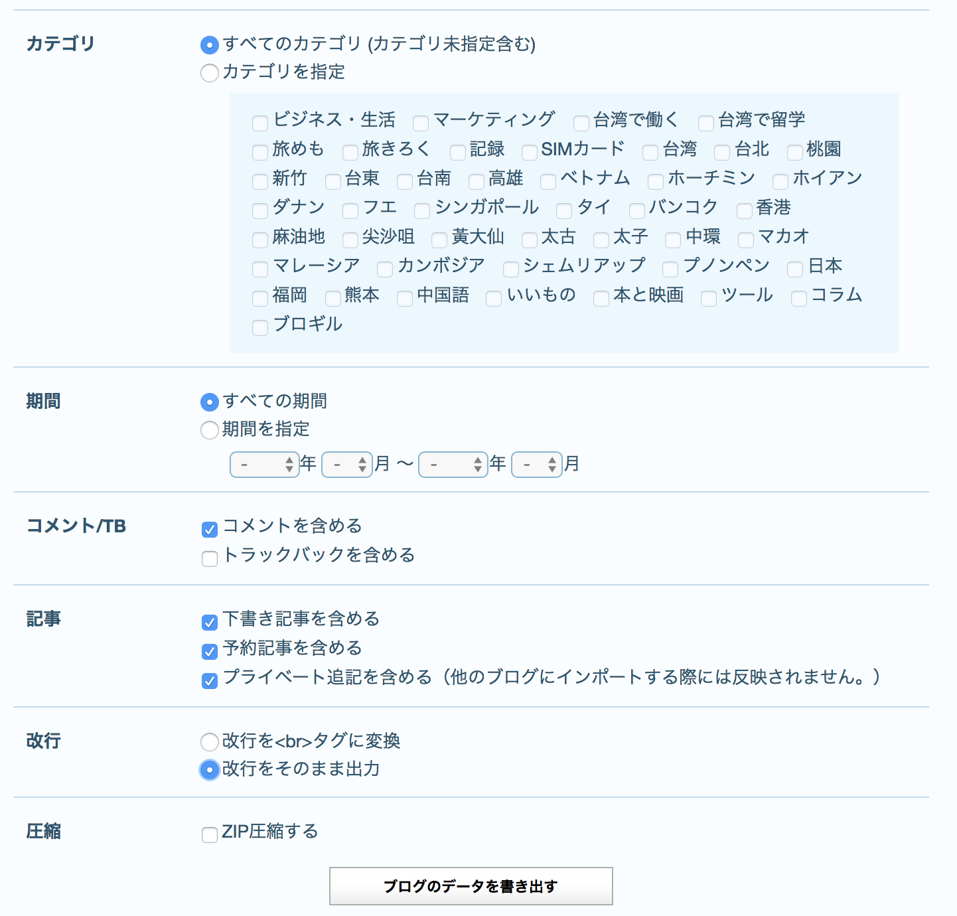Choose the 期間を指定 radio button
Screen dimensions: 957x916
pyautogui.click(x=209, y=430)
